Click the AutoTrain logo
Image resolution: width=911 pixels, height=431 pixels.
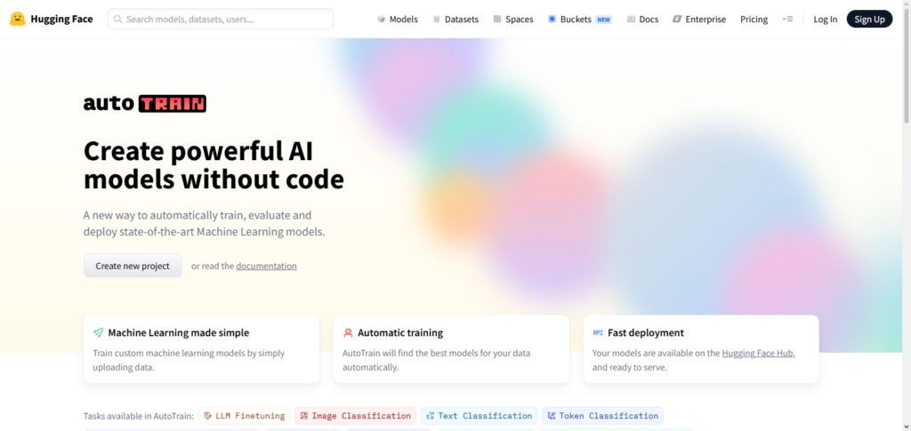coord(145,104)
